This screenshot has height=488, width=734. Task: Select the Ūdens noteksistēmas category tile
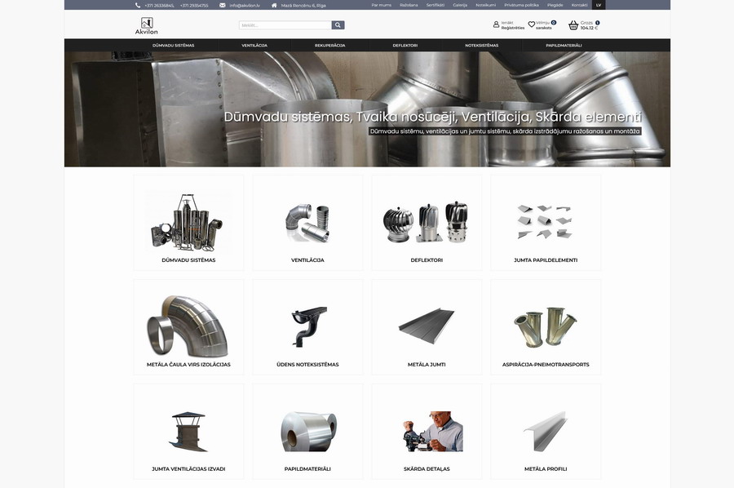307,327
